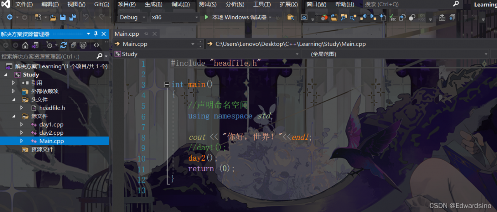This screenshot has height=212, width=497.
Task: Click the open file folder icon
Action: pos(53,17)
